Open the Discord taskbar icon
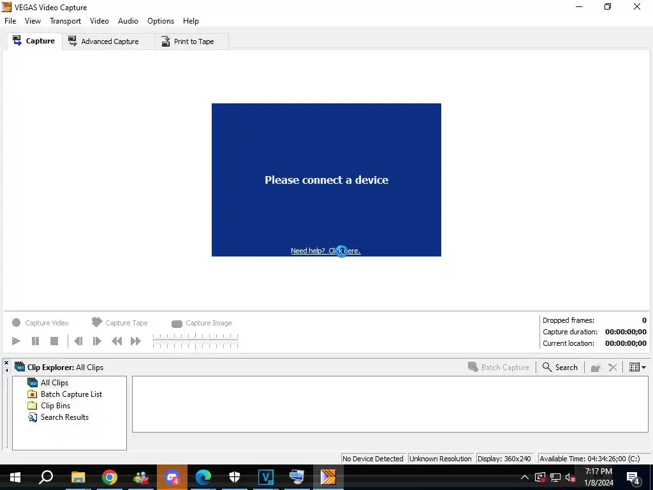This screenshot has width=653, height=490. (x=172, y=477)
